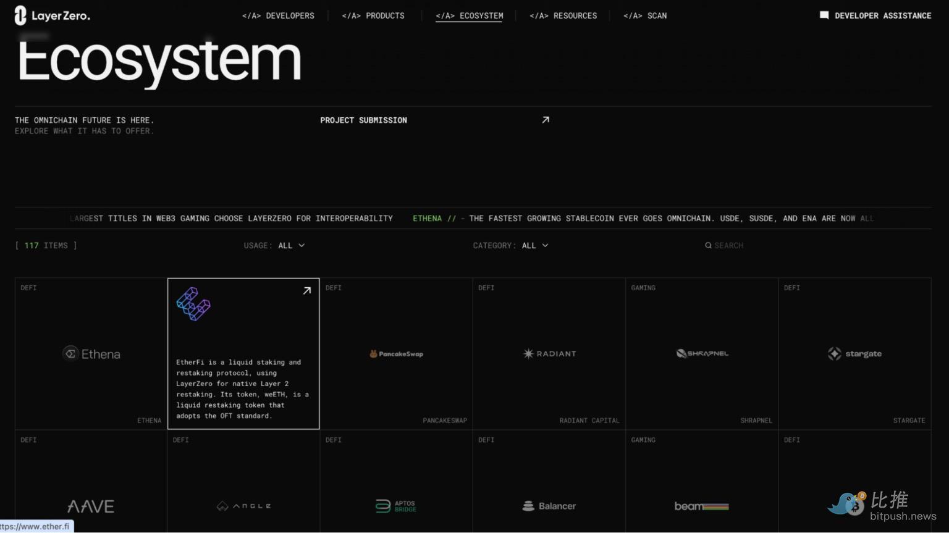This screenshot has width=949, height=533.
Task: Click the search magnifier icon
Action: [x=708, y=246]
